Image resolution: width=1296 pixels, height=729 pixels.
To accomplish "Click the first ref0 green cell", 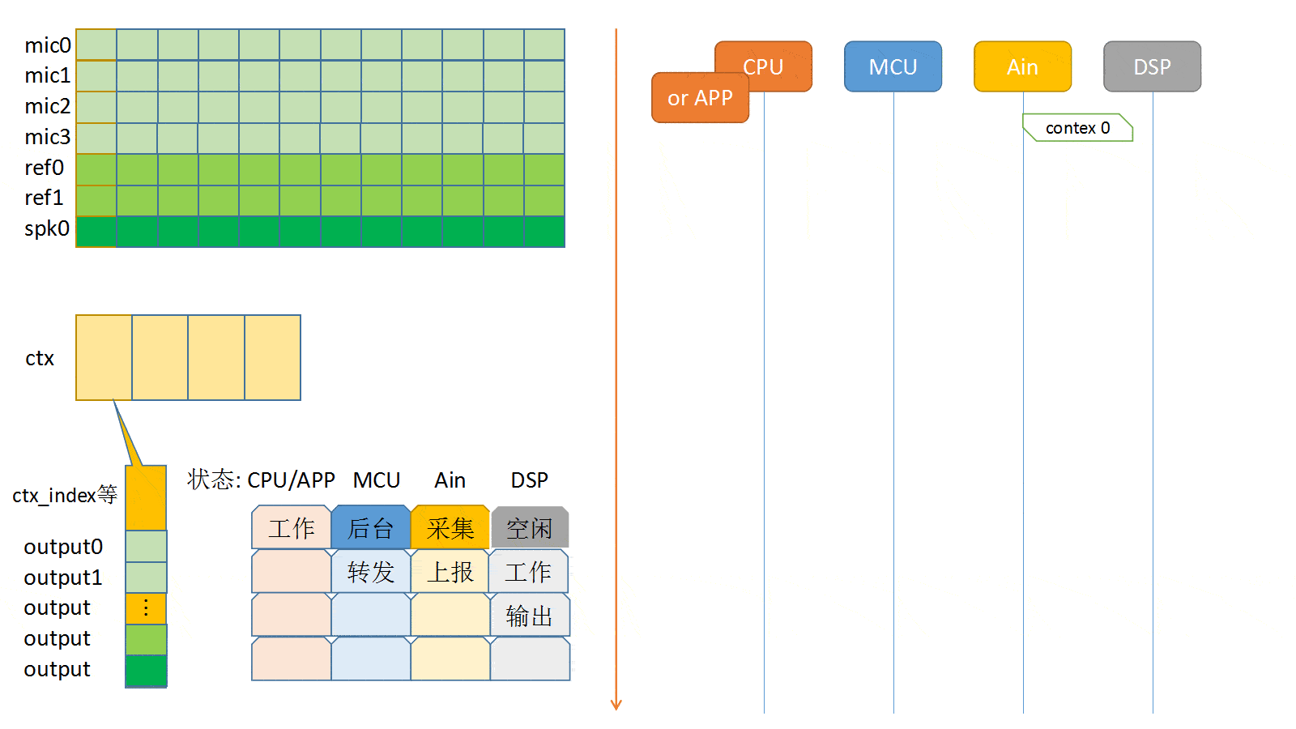I will (x=96, y=169).
